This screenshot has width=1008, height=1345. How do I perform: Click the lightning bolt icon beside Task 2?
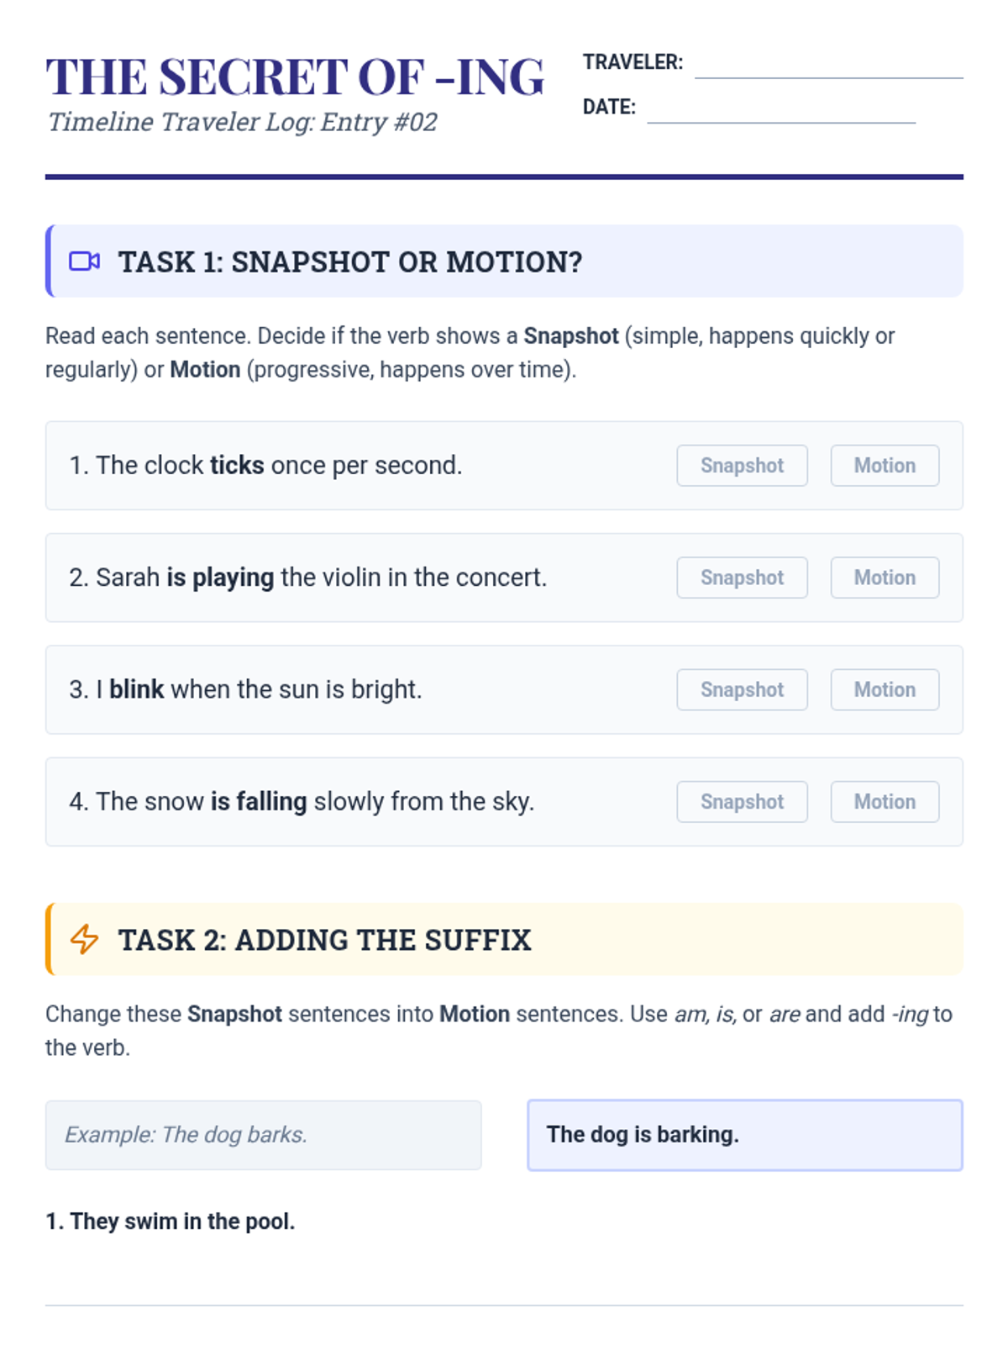click(x=84, y=939)
